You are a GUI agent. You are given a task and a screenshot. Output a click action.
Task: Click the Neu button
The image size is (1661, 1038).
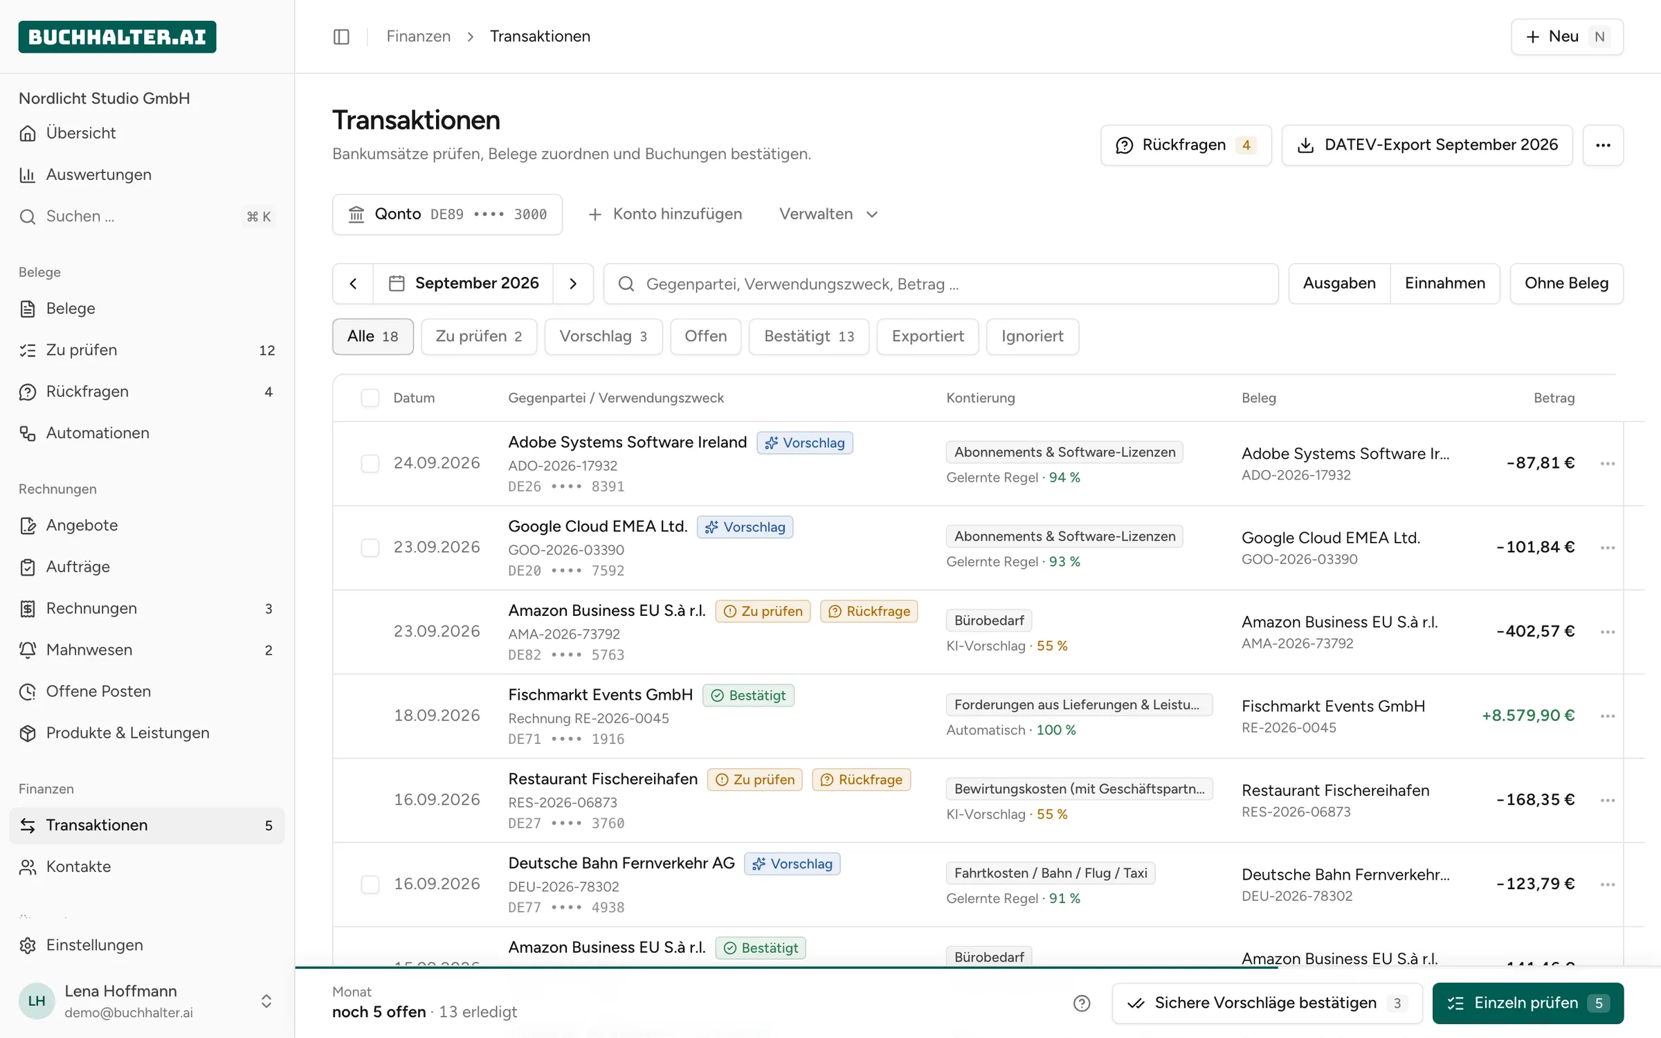(x=1567, y=37)
